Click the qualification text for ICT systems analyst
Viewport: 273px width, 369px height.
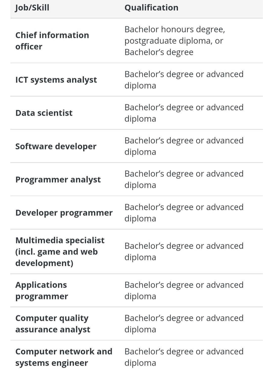pos(184,80)
